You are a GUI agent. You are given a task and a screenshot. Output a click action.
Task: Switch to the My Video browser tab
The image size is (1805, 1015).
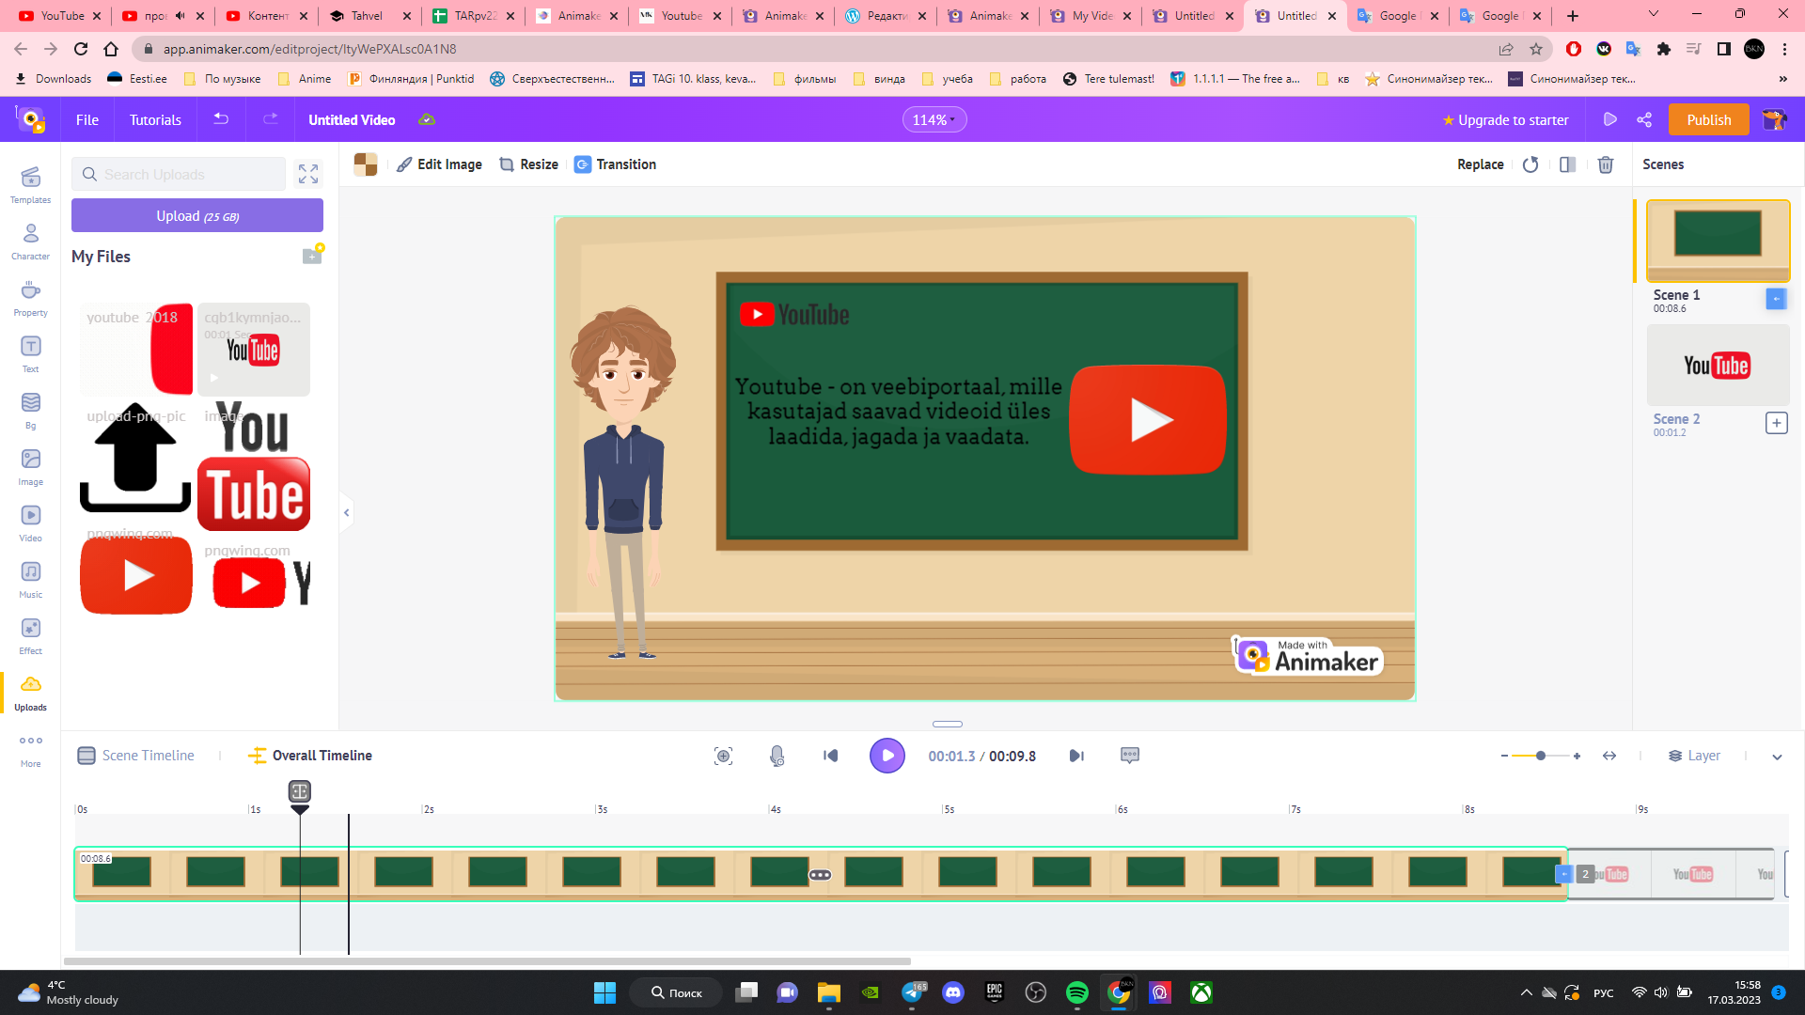[x=1091, y=15]
